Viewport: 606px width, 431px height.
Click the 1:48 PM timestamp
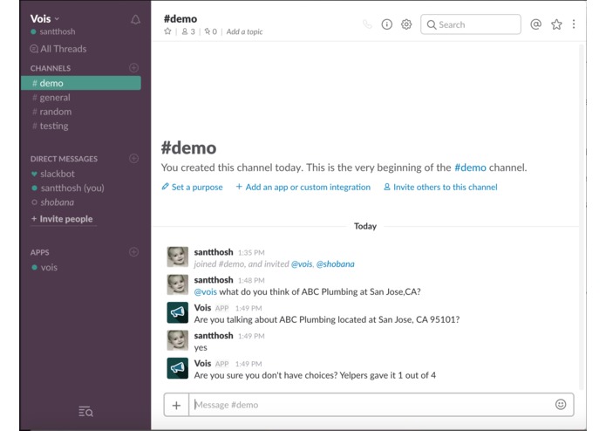[251, 281]
